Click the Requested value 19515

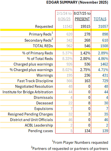coord(85,26)
